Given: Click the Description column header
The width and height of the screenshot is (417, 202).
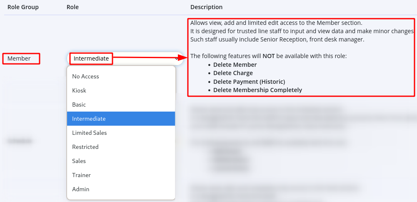Looking at the screenshot, I should pyautogui.click(x=206, y=7).
